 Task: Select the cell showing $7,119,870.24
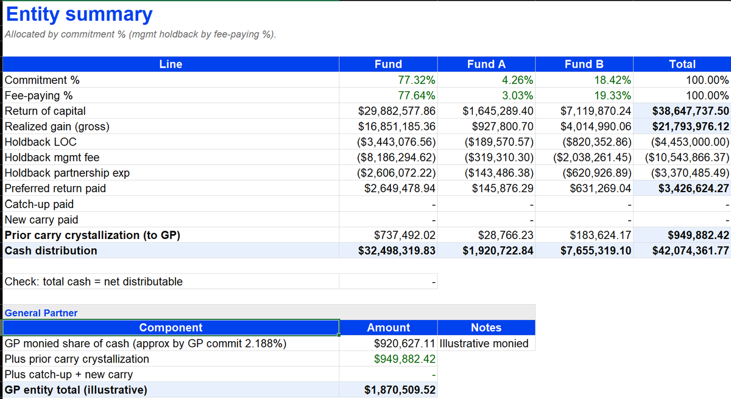584,111
